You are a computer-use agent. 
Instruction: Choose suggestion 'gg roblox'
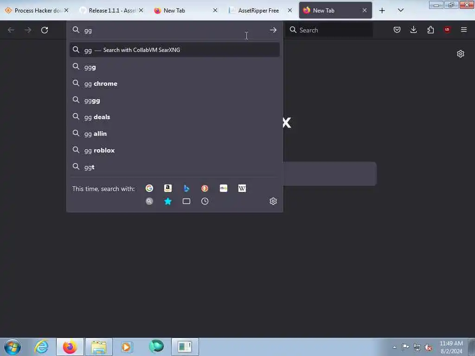click(x=174, y=150)
